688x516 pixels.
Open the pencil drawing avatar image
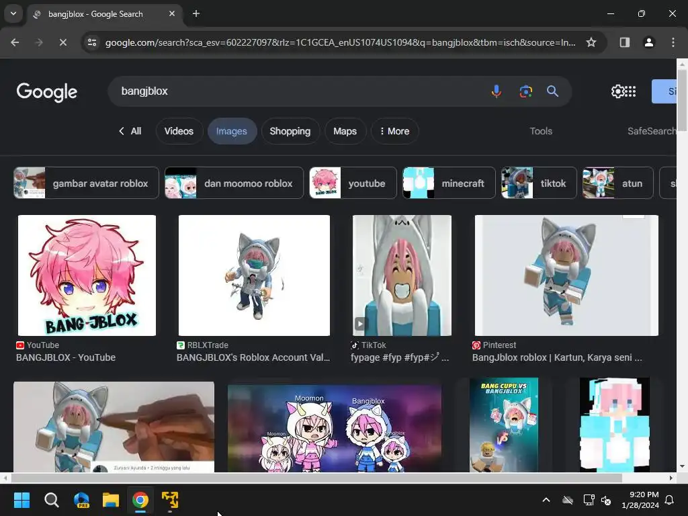[x=114, y=427]
